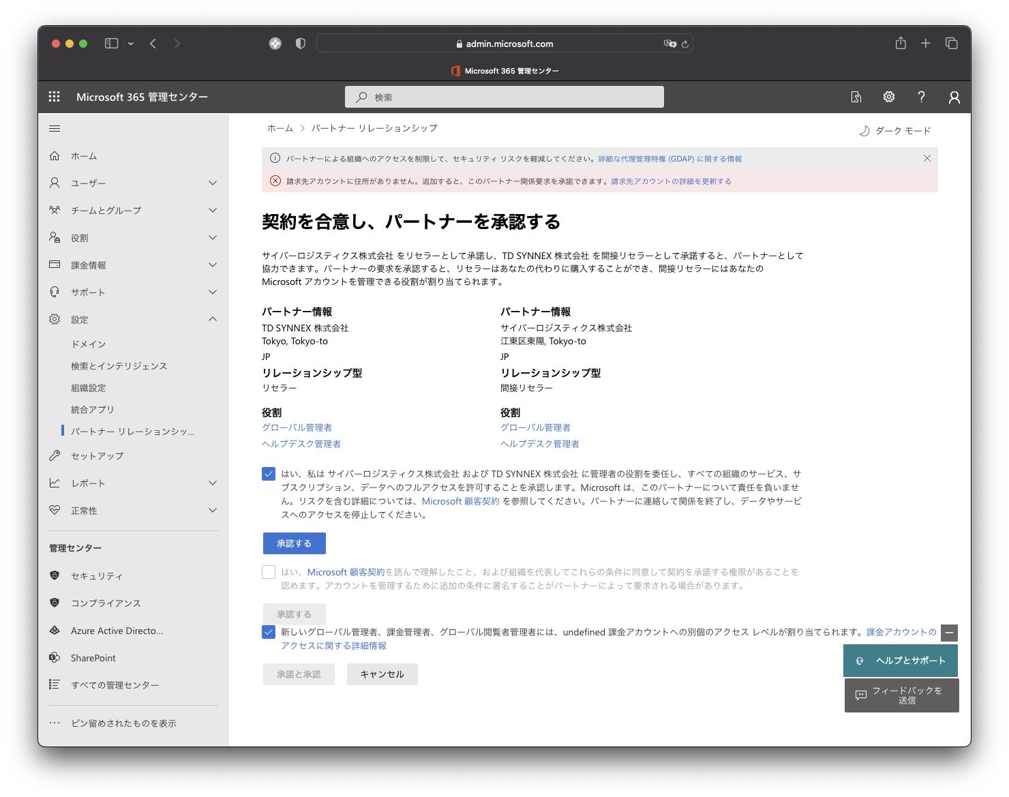
Task: Click the 検索 search box
Action: 504,97
